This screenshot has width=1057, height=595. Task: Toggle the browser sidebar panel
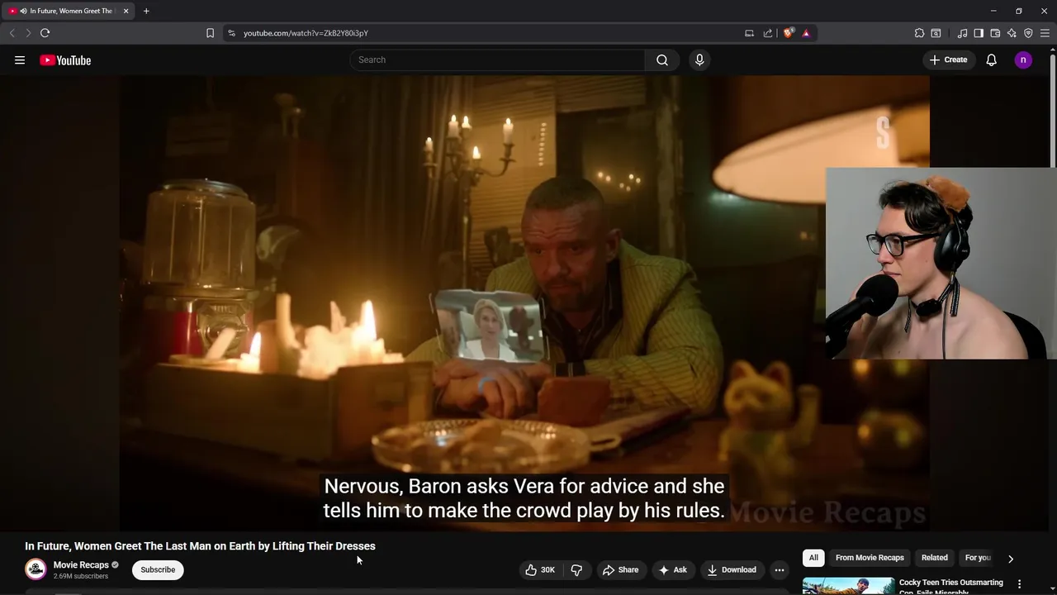point(979,33)
